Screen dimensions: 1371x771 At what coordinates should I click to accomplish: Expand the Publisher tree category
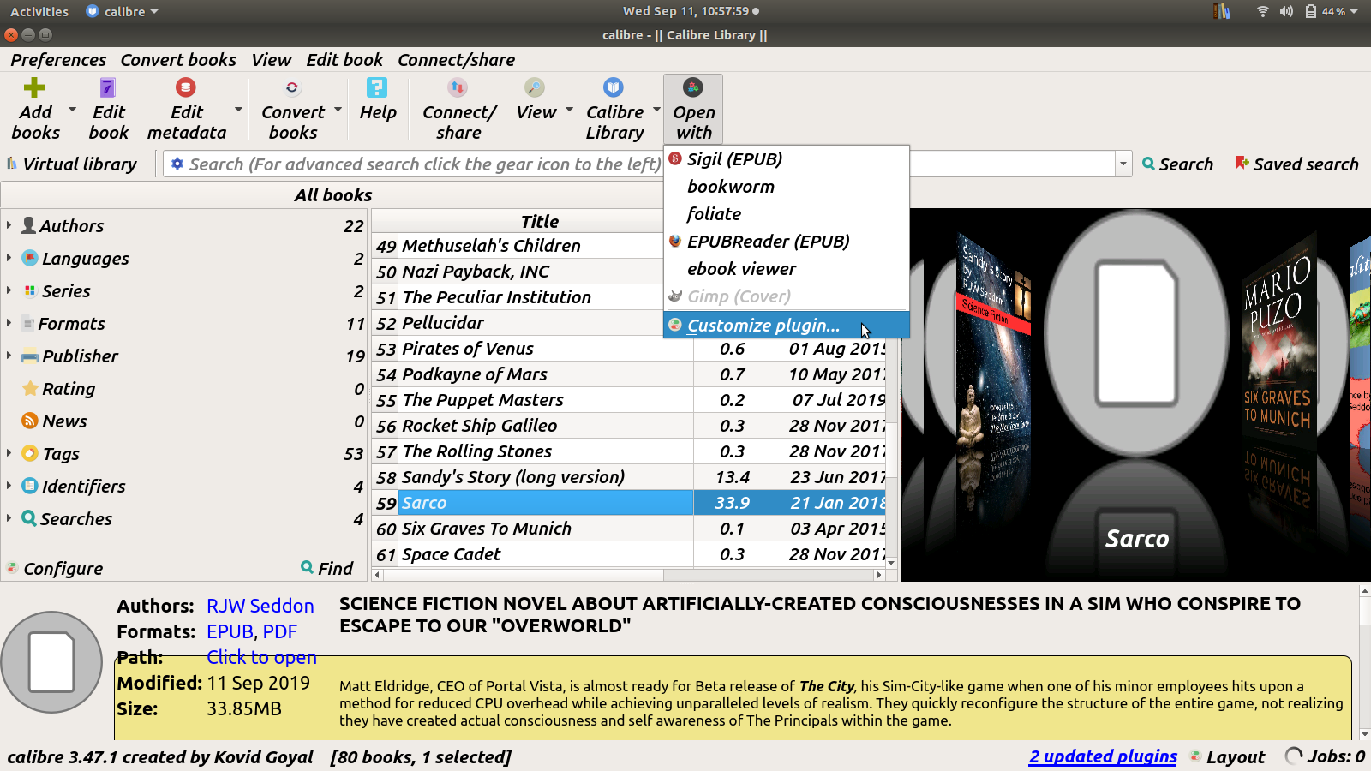(9, 356)
